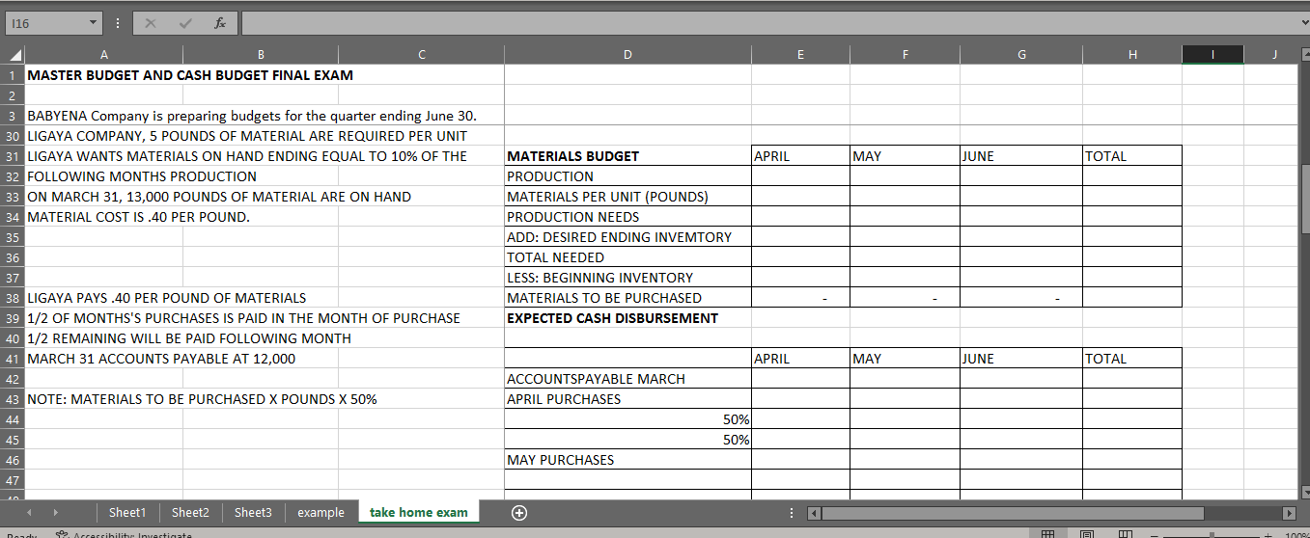The height and width of the screenshot is (538, 1310).
Task: Select row 38 header
Action: tap(12, 298)
